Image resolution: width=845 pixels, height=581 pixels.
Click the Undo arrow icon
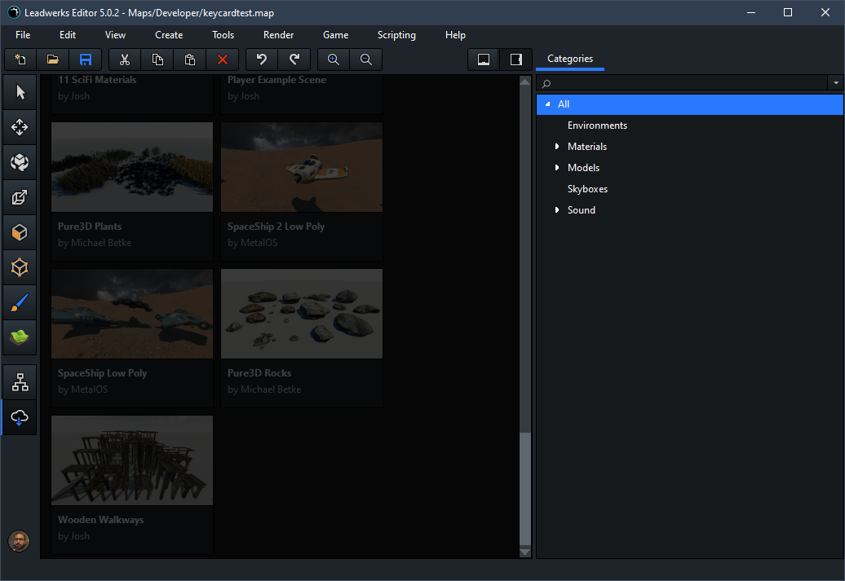[x=262, y=59]
